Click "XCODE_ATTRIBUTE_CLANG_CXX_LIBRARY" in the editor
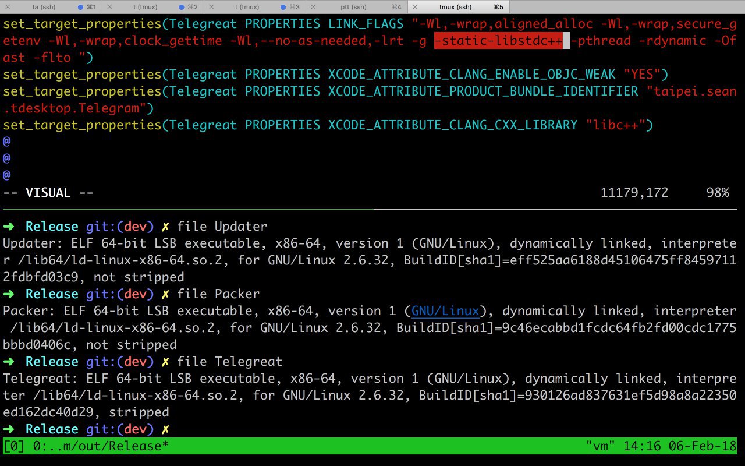Viewport: 745px width, 466px height. coord(453,125)
